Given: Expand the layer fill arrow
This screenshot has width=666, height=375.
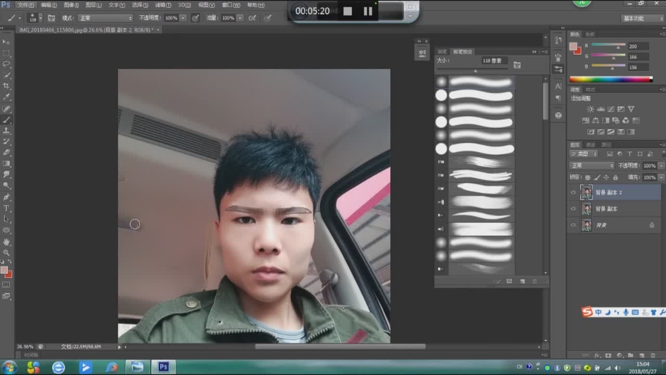Looking at the screenshot, I should pos(661,178).
